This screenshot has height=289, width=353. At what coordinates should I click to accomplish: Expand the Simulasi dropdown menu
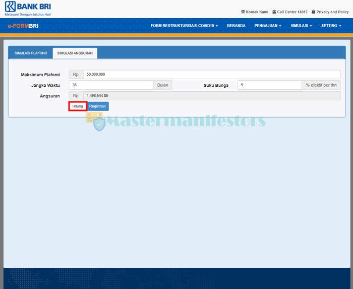tap(301, 26)
